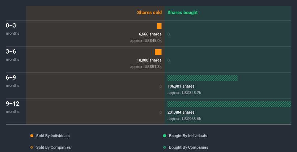Click the approx. US$51.3k amount
This screenshot has width=297, height=152.
pyautogui.click(x=146, y=67)
